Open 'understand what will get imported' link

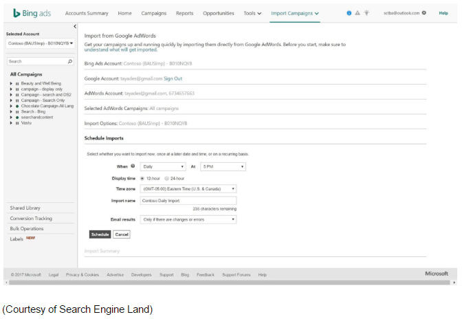tap(120, 50)
